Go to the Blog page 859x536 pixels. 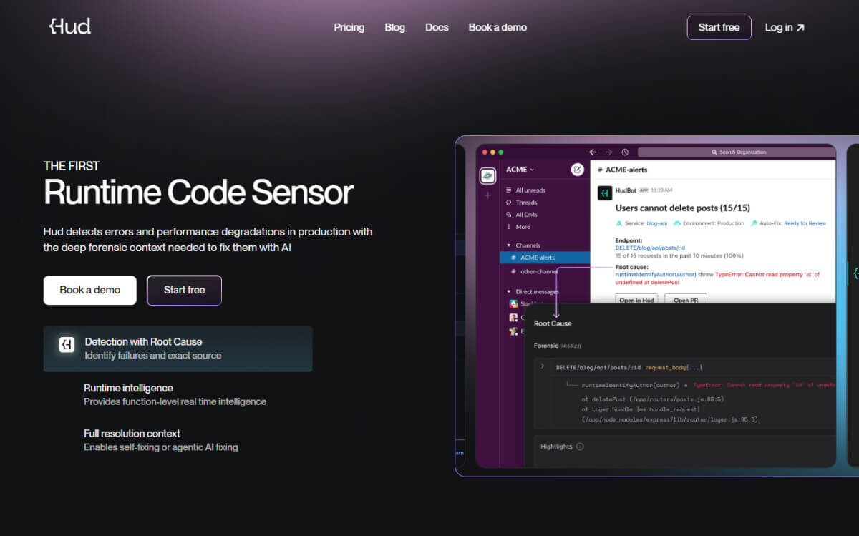point(394,28)
